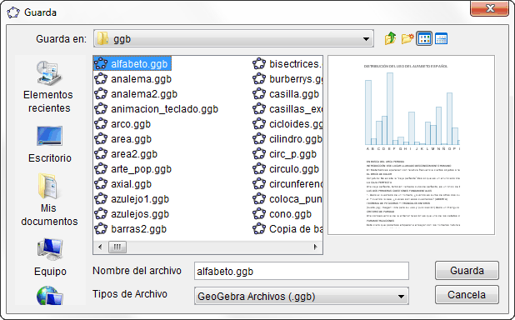Create a new folder icon
This screenshot has height=320, width=515.
coord(407,39)
